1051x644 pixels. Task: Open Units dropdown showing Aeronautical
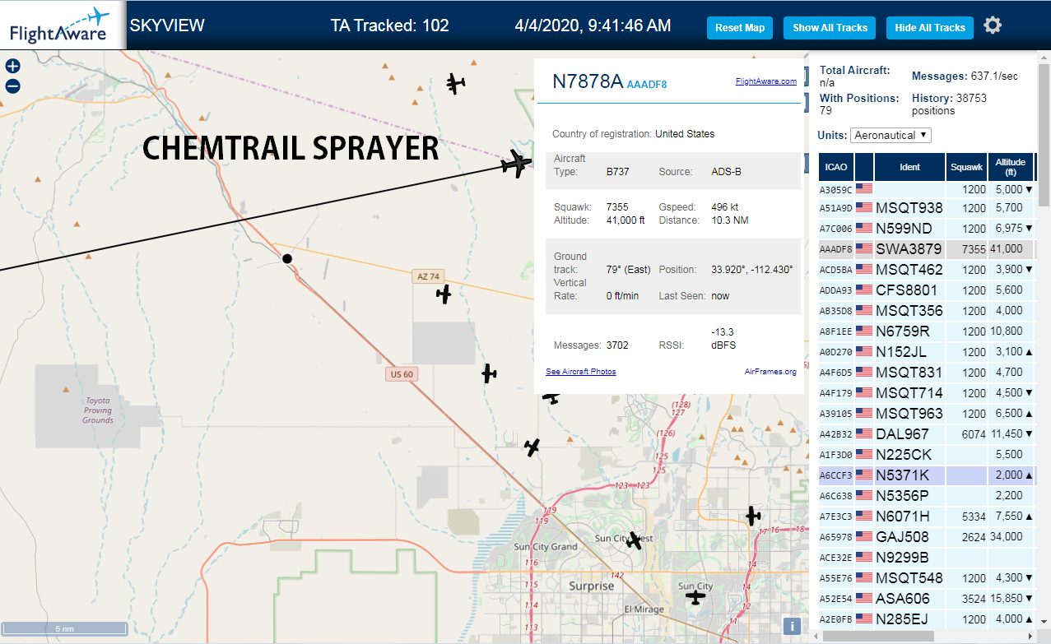coord(891,135)
